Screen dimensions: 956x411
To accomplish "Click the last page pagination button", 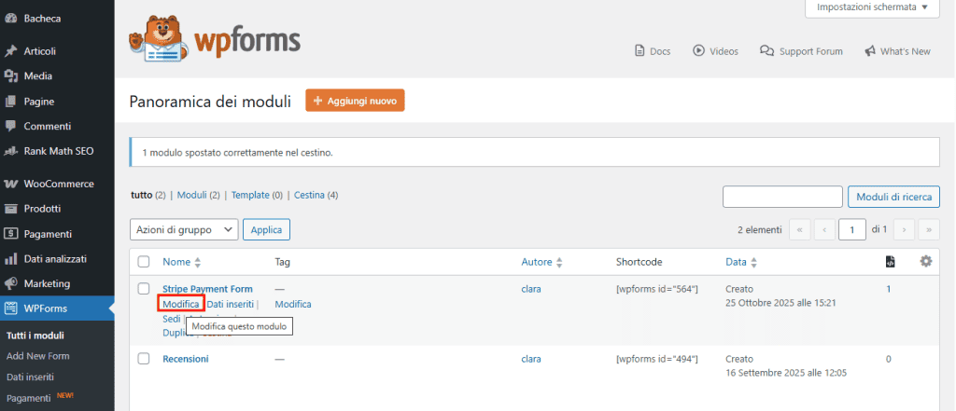I will click(x=929, y=229).
